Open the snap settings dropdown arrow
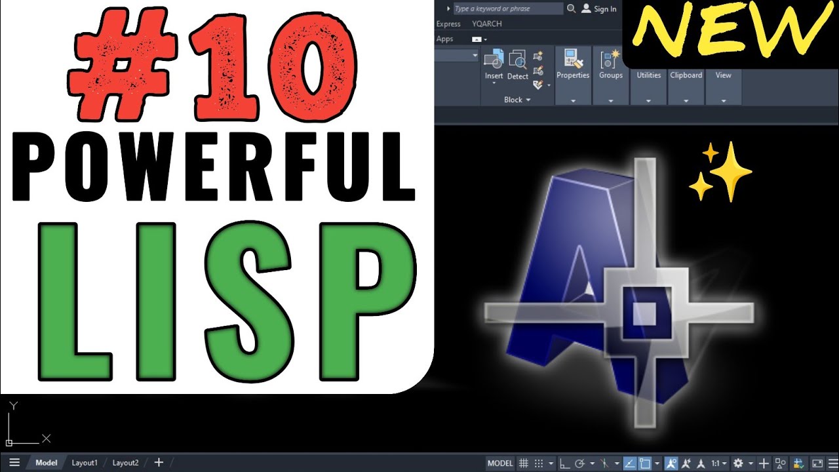Image resolution: width=839 pixels, height=472 pixels. pyautogui.click(x=551, y=463)
